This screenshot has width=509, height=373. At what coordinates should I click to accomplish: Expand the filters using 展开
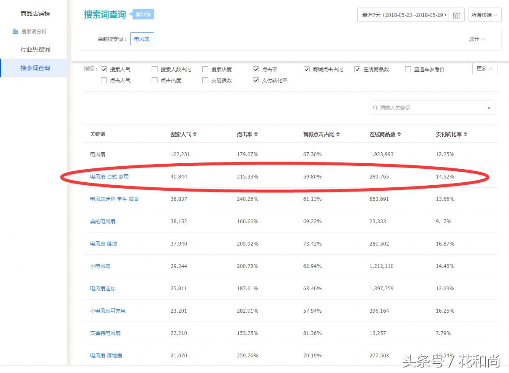click(x=477, y=39)
